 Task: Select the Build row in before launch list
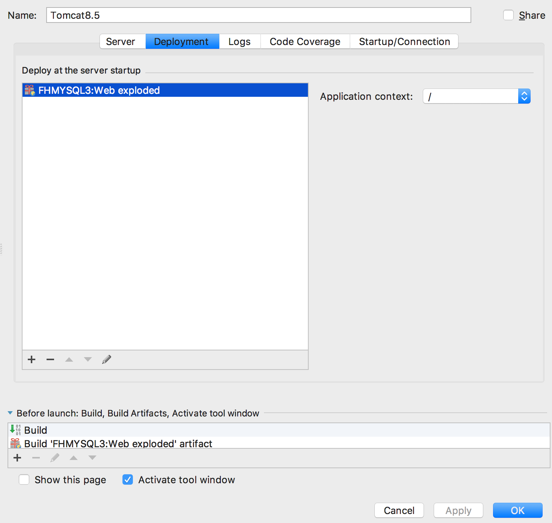[279, 430]
